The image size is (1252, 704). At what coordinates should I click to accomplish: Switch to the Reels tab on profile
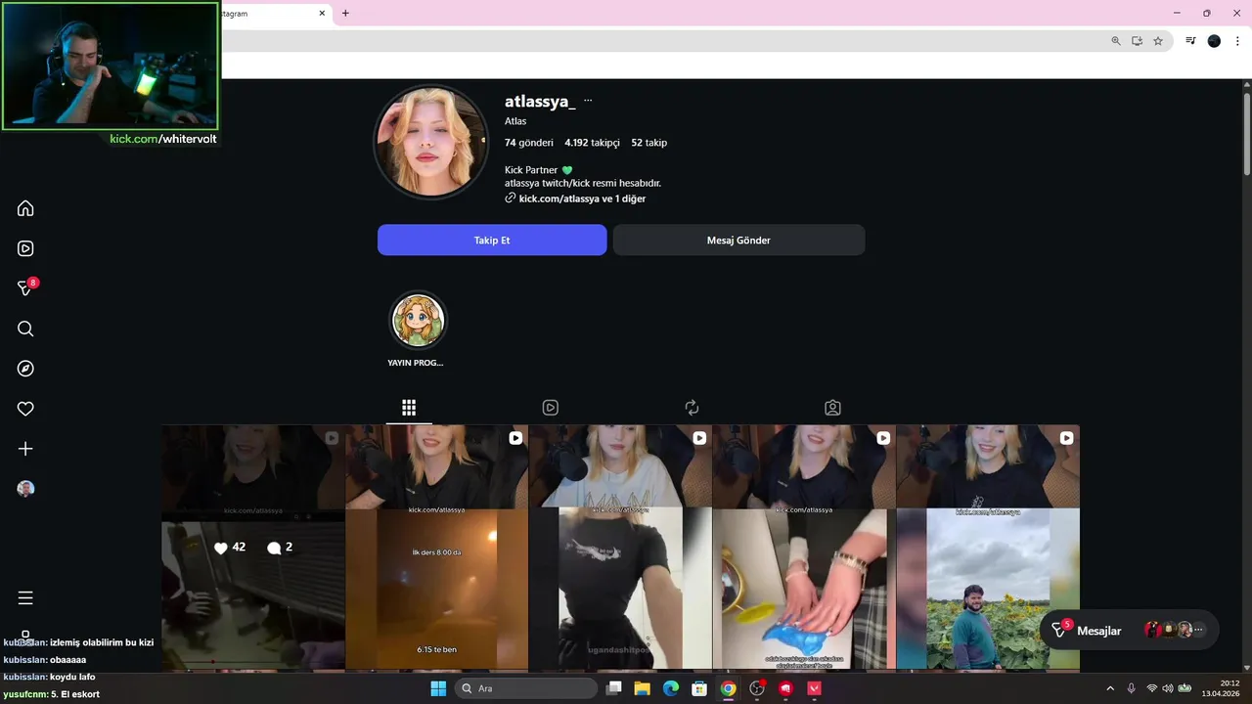551,408
